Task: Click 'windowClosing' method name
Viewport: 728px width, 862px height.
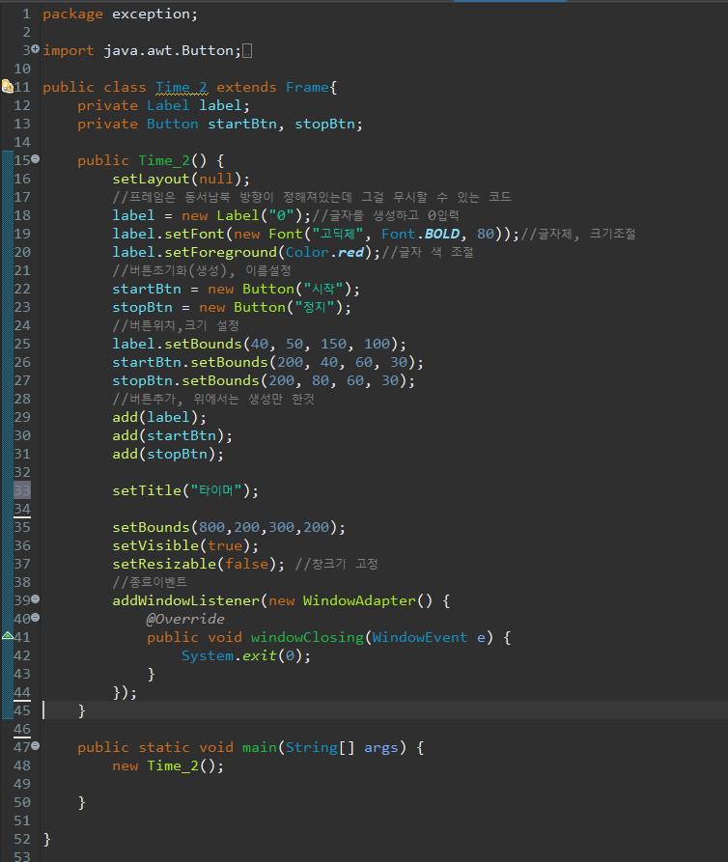Action: pos(307,637)
